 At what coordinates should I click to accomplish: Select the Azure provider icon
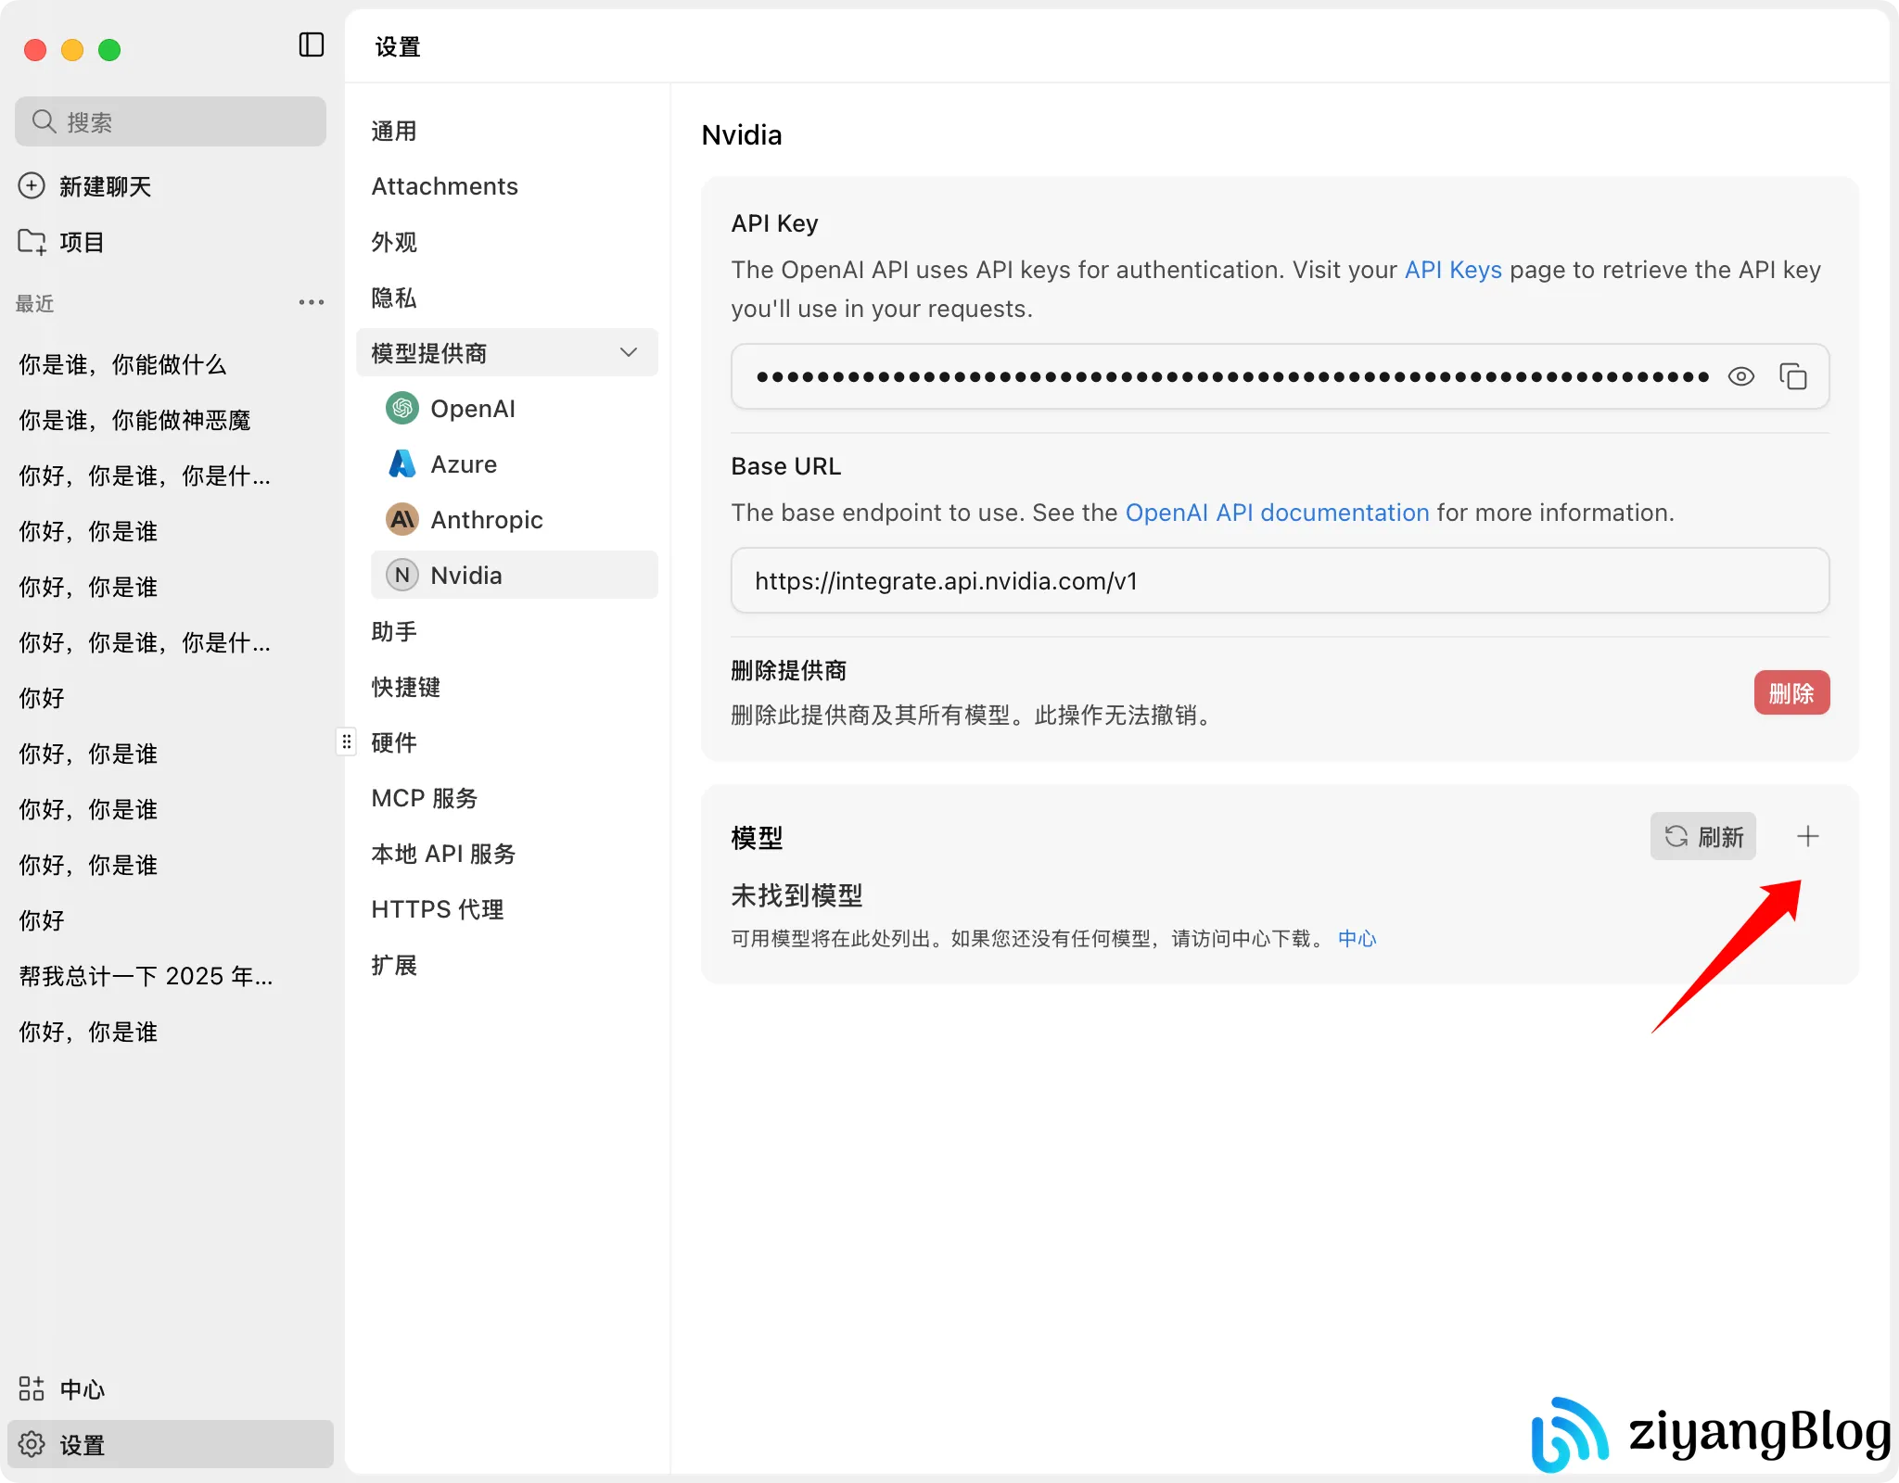click(x=401, y=463)
